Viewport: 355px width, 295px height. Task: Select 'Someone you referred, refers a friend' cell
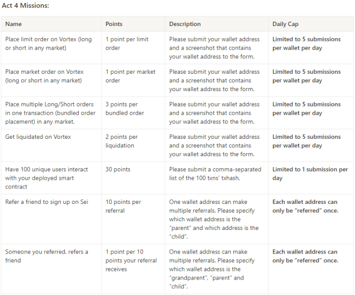[x=46, y=256]
